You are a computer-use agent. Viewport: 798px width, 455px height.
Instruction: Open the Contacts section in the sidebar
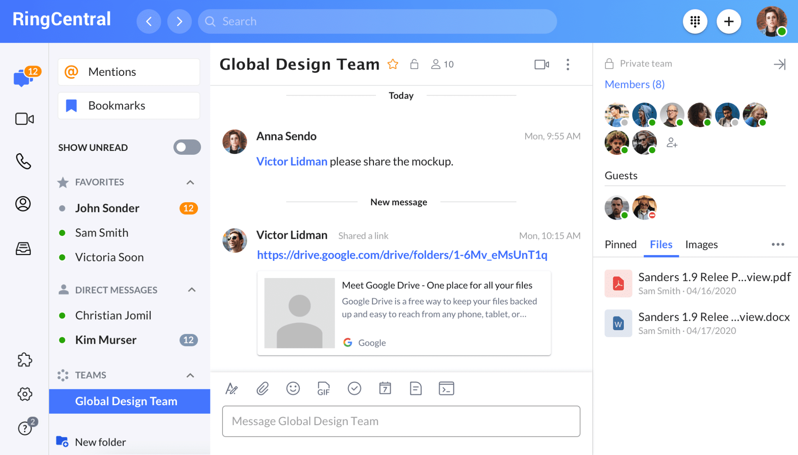point(23,204)
